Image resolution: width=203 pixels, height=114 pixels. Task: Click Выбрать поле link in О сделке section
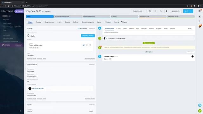tap(31, 59)
